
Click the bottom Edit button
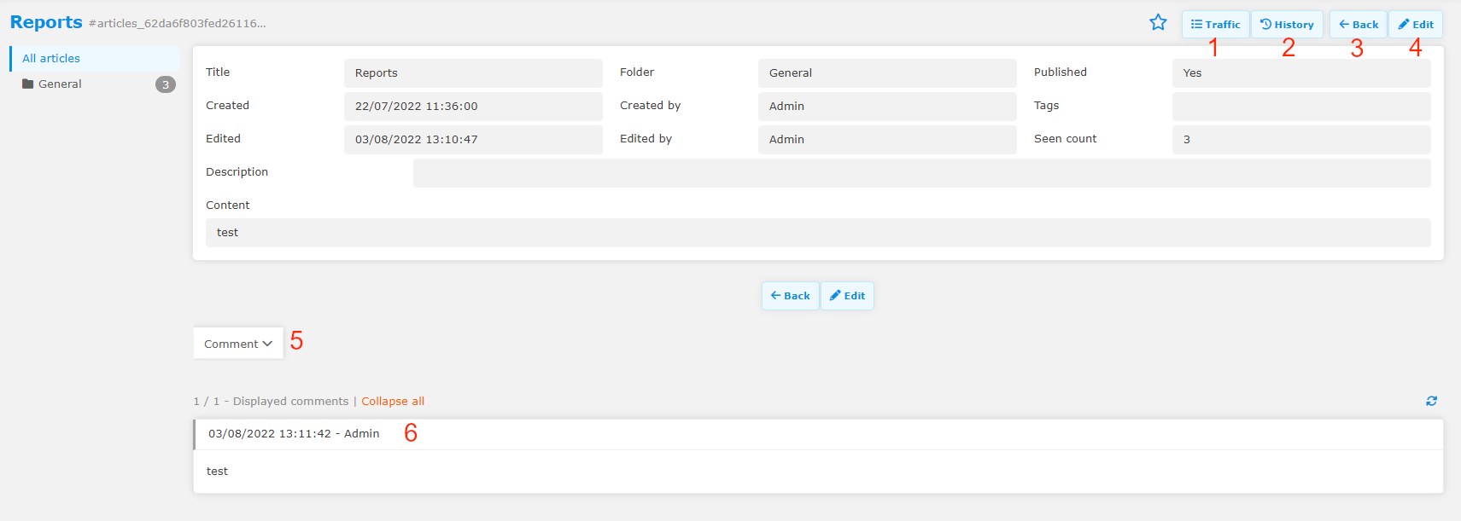click(x=847, y=296)
